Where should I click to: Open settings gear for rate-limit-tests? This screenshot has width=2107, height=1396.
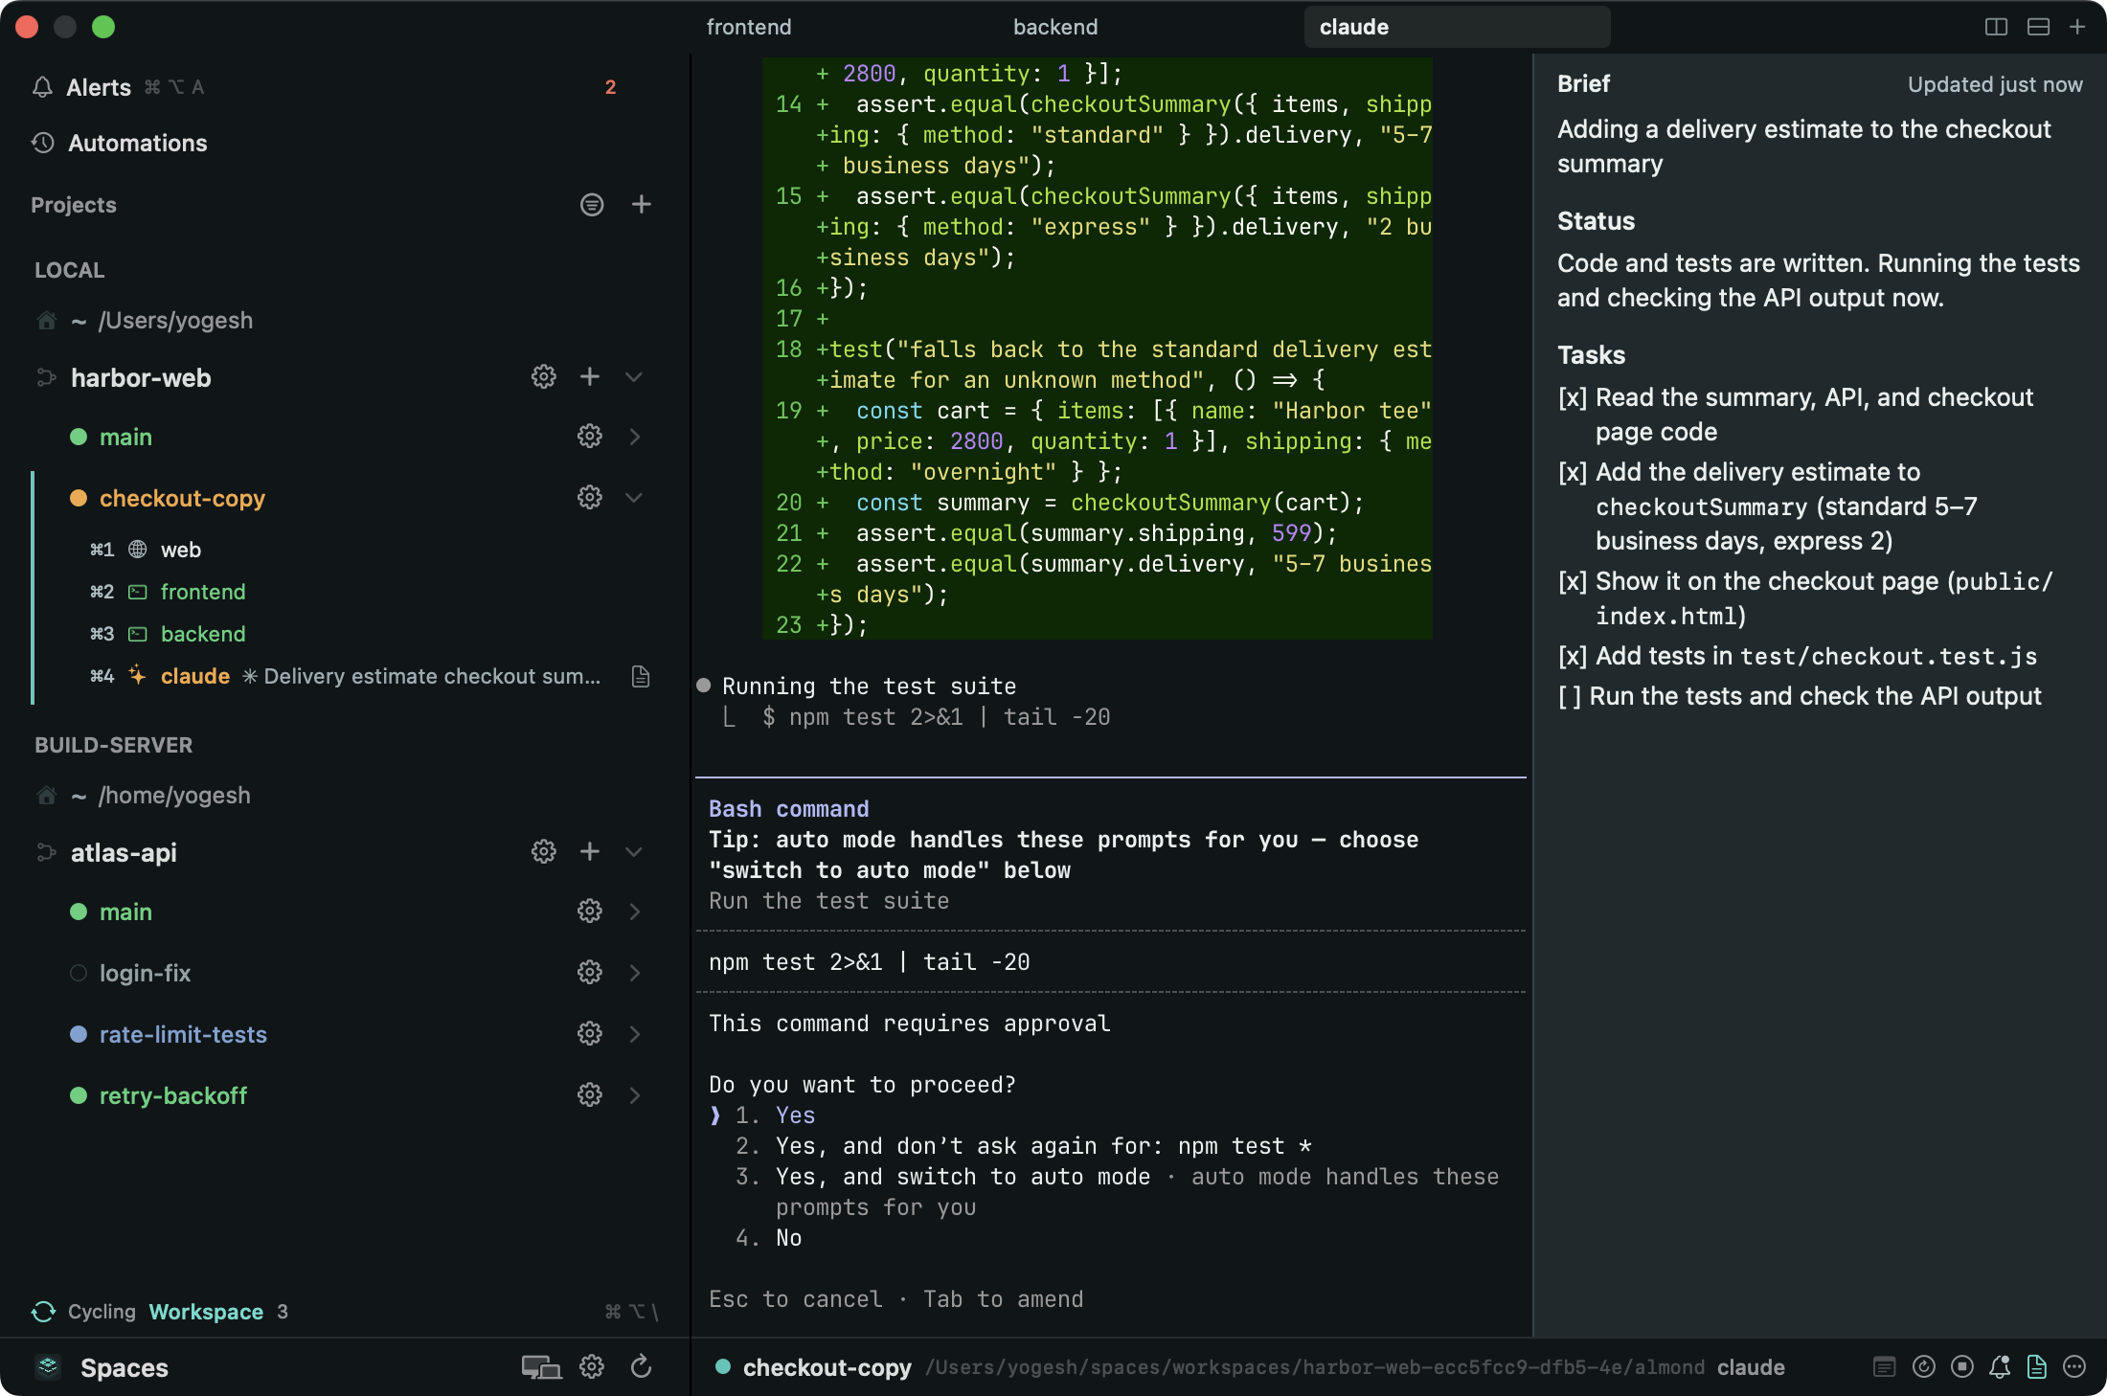[x=590, y=1034]
